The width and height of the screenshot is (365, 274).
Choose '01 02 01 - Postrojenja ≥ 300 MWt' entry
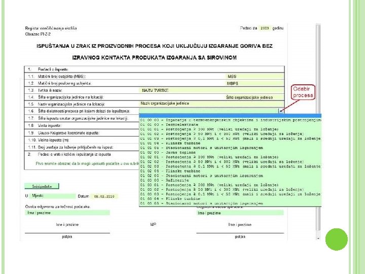[231, 157]
